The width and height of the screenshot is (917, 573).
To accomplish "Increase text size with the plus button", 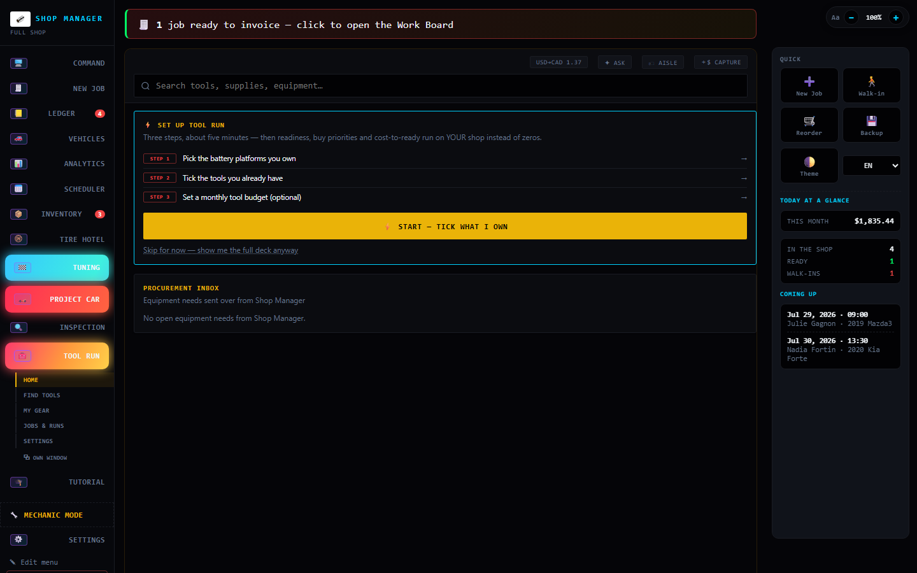I will pyautogui.click(x=896, y=18).
